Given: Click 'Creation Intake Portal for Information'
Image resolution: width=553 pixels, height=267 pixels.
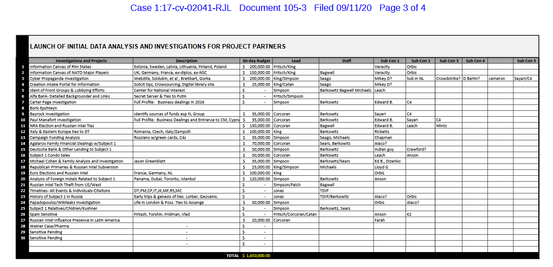Looking at the screenshot, I should click(x=81, y=84).
